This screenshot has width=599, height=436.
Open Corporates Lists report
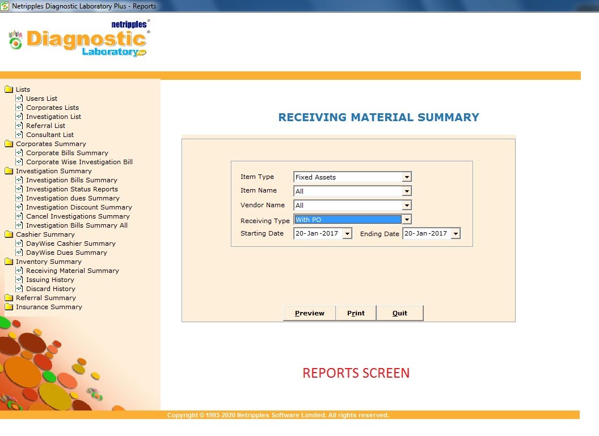point(52,108)
